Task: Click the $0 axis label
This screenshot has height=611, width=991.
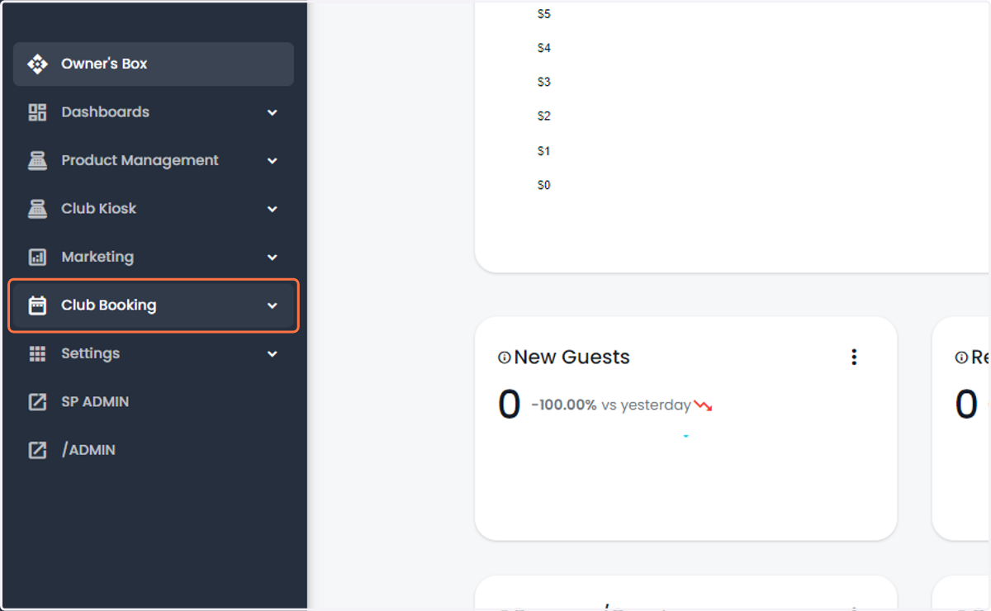Action: 543,185
